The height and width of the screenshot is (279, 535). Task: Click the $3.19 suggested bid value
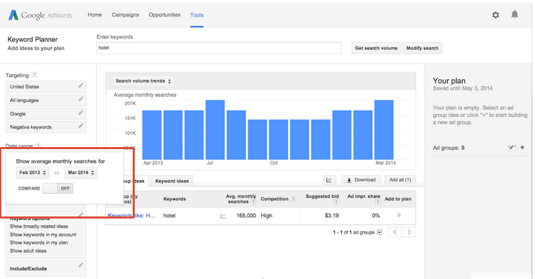[x=331, y=216]
